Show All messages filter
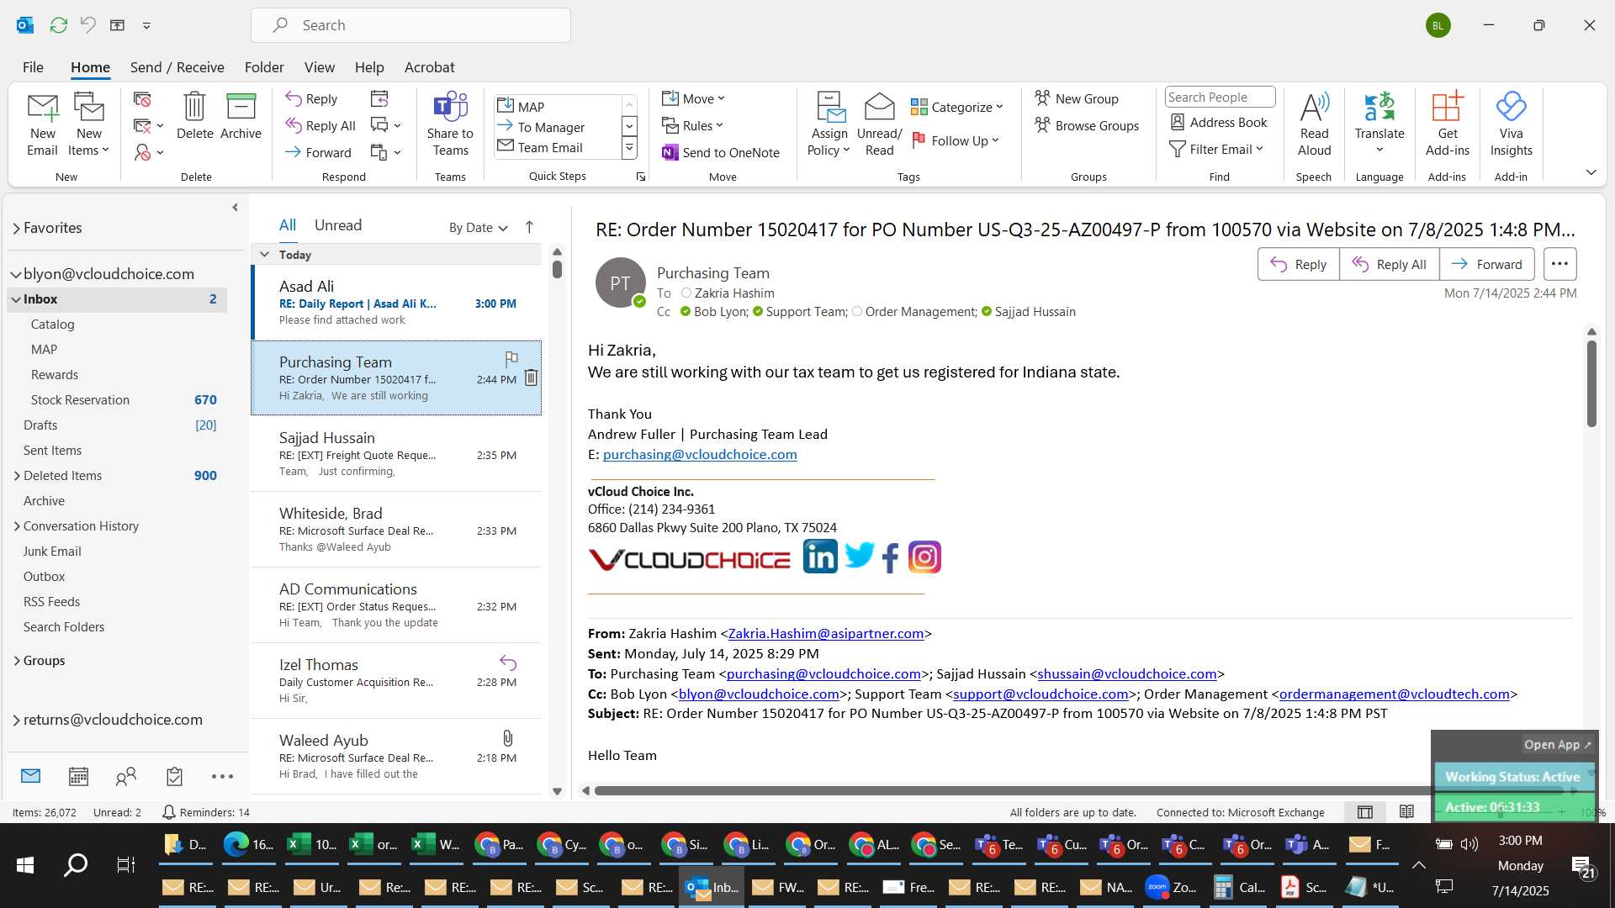Screen dimensions: 1615x908 coord(288,225)
